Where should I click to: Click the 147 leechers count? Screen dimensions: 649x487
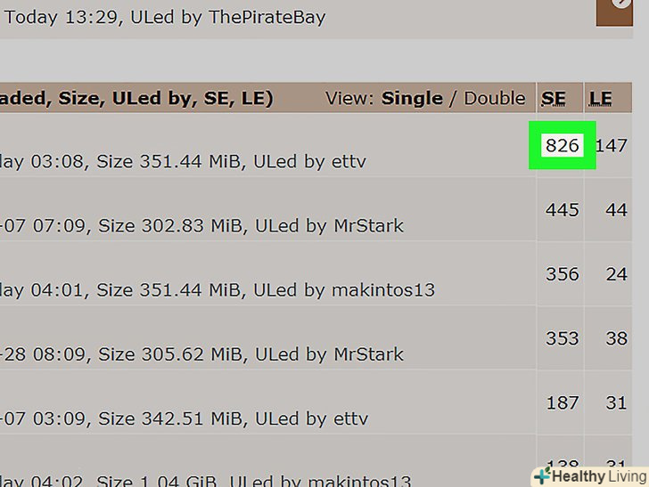[612, 145]
